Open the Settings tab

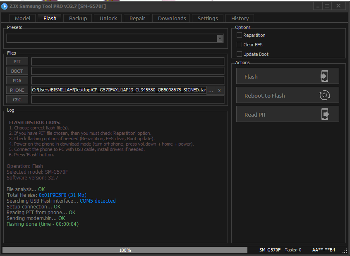208,18
